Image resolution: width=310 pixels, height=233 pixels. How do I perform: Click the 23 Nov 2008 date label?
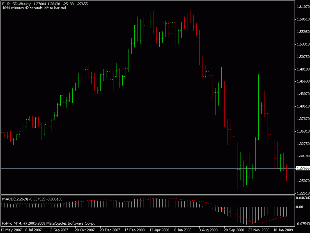[259, 230]
